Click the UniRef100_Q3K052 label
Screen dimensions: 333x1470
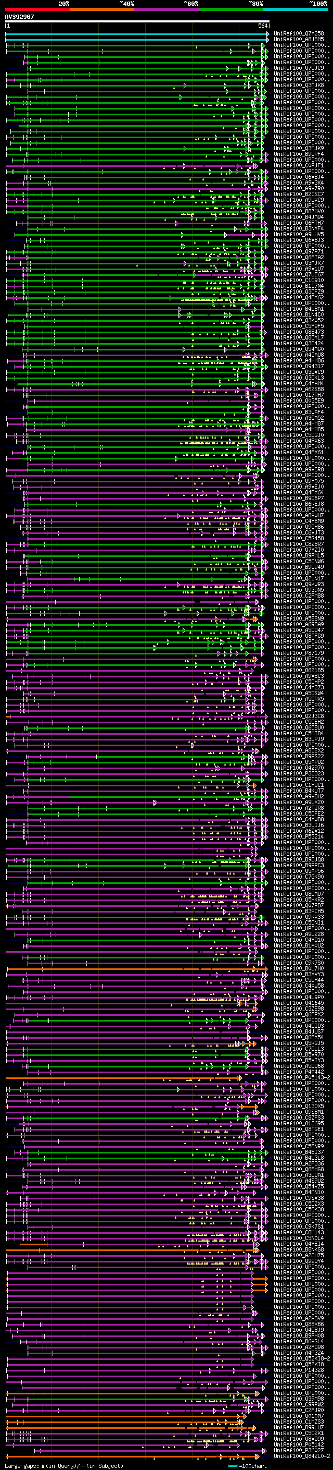(x=299, y=320)
